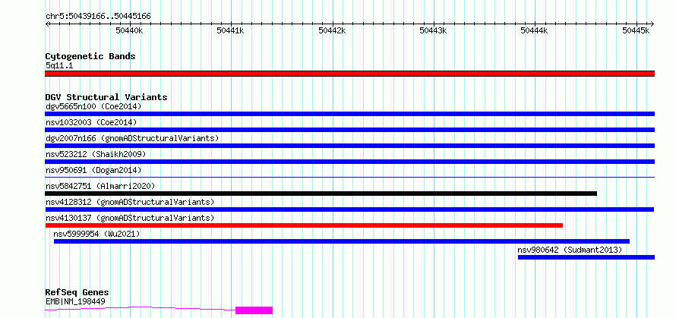Click the nsv1032003 blue variant bar
The width and height of the screenshot is (676, 318).
(349, 130)
